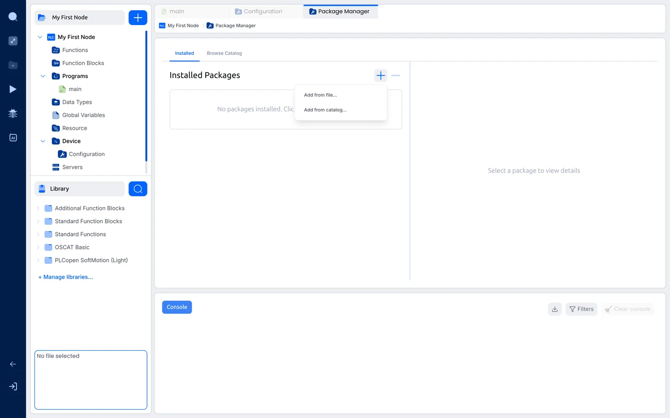Collapse the My First Node tree root
Image resolution: width=670 pixels, height=418 pixels.
coord(40,37)
